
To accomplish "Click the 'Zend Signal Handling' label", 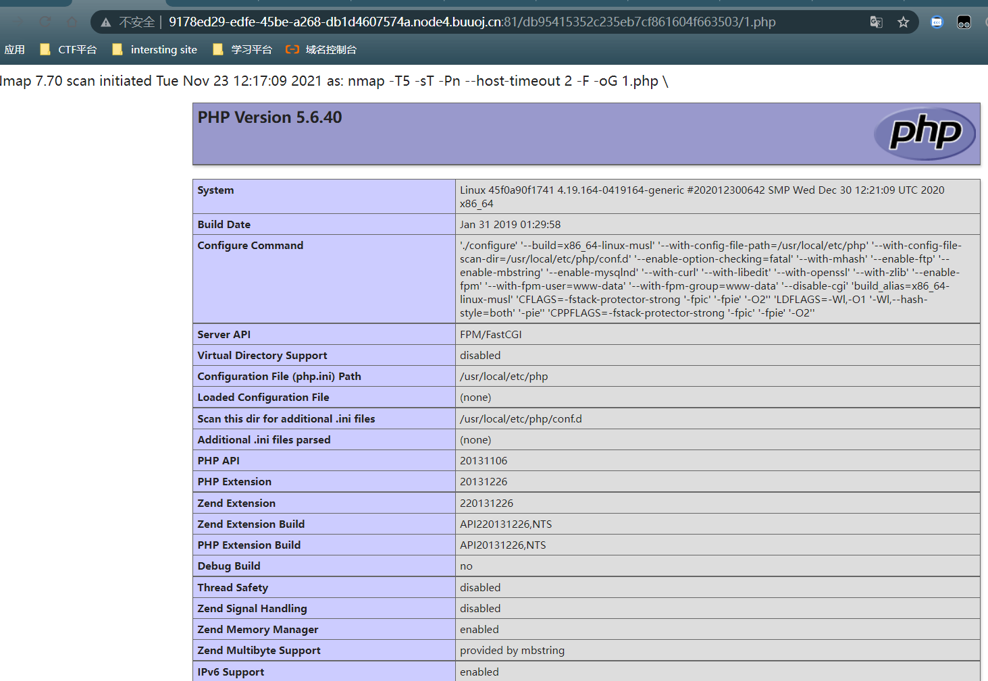I will pos(252,609).
